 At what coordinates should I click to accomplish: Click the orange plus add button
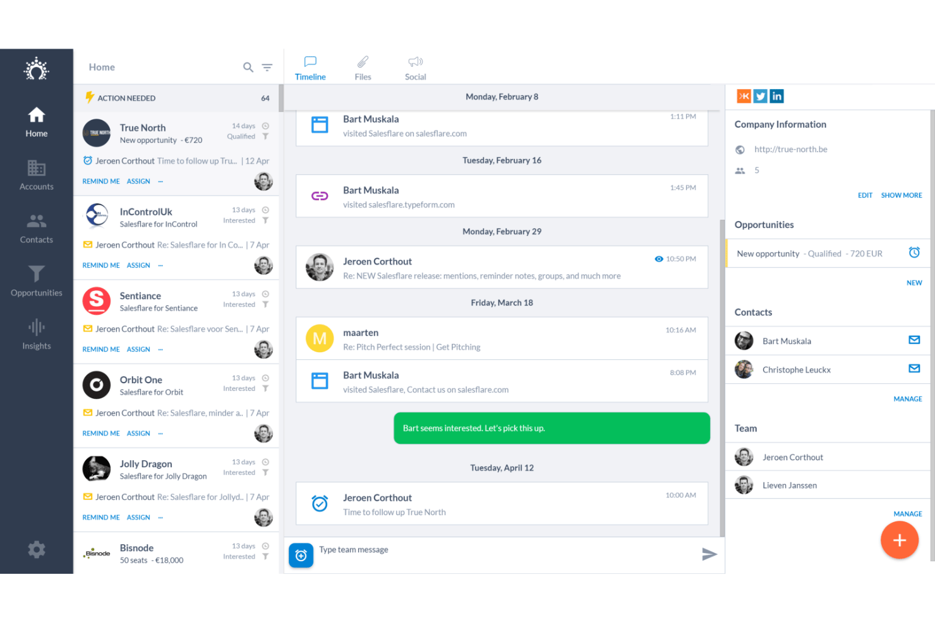tap(900, 540)
